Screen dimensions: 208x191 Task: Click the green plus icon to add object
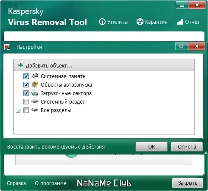pyautogui.click(x=21, y=65)
